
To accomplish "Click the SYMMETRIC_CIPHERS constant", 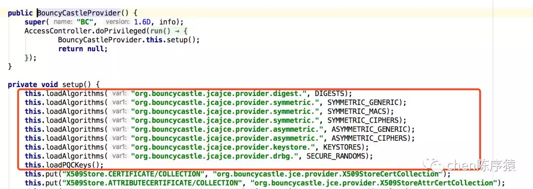I will coord(363,120).
